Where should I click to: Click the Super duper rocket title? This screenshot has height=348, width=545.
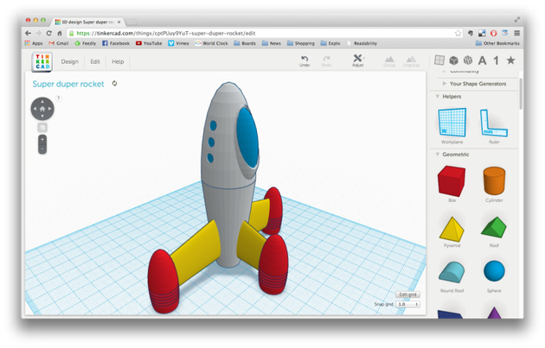click(68, 84)
